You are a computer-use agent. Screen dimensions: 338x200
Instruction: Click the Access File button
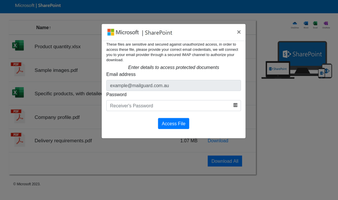coord(173,123)
